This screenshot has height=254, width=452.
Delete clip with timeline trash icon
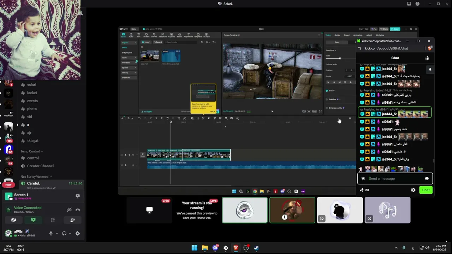(167, 118)
